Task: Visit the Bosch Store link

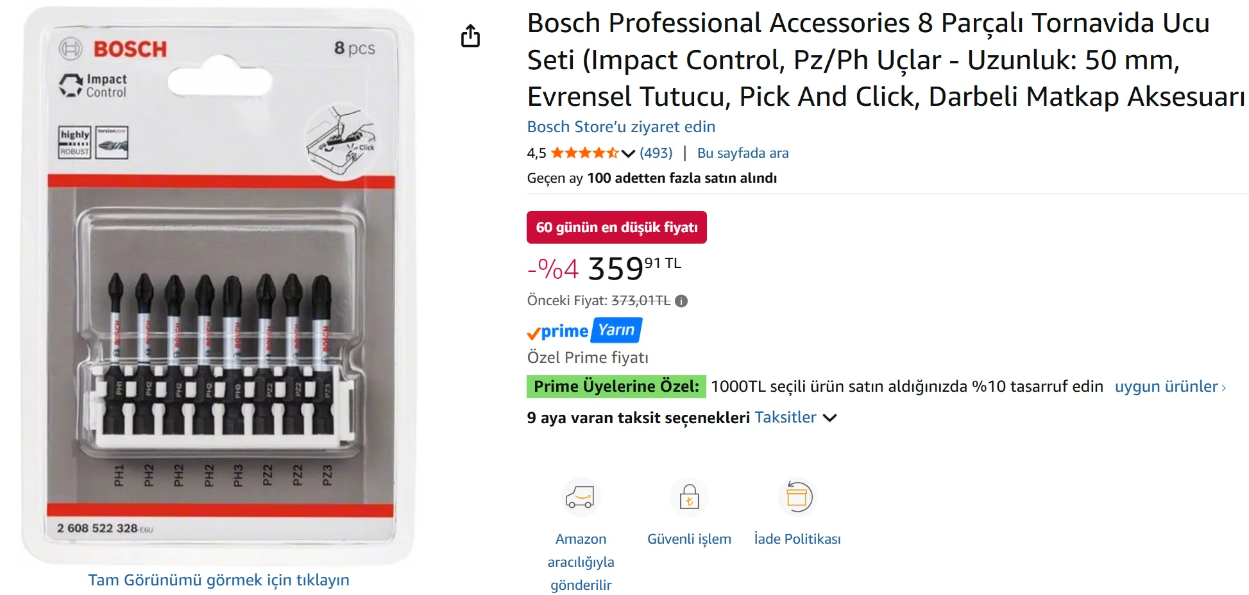Action: tap(621, 127)
